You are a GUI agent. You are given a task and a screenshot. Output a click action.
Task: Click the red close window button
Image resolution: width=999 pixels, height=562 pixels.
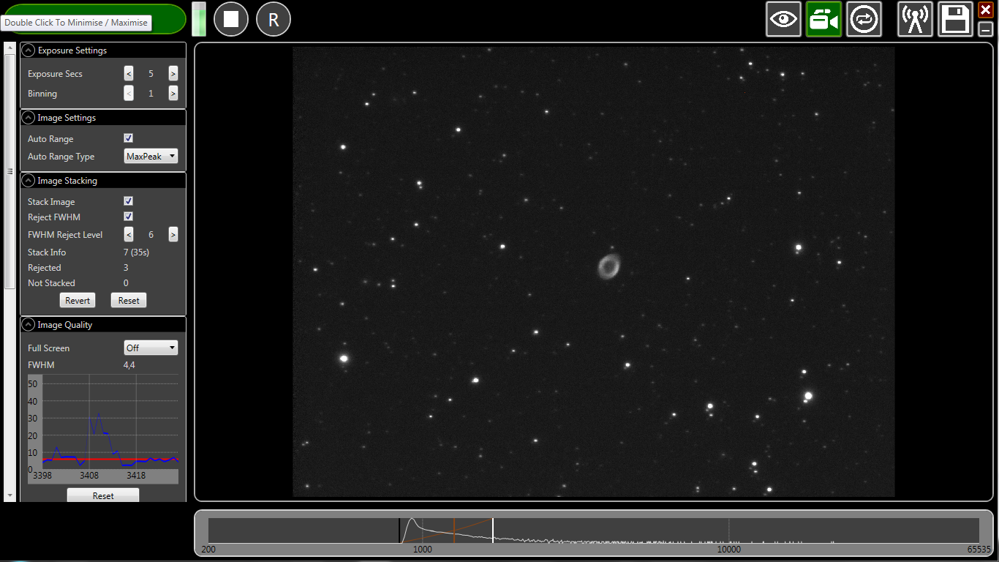985,10
